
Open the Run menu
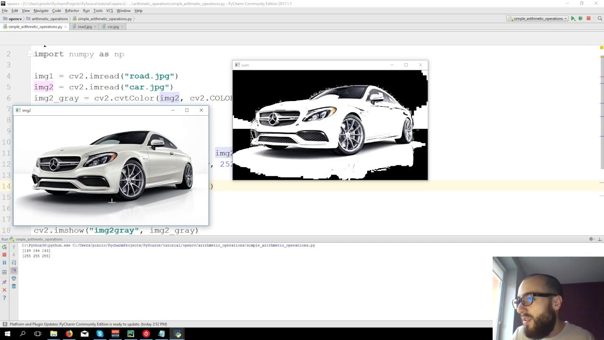86,10
